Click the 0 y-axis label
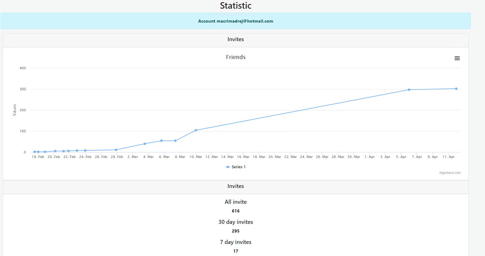This screenshot has width=485, height=256. pyautogui.click(x=25, y=152)
